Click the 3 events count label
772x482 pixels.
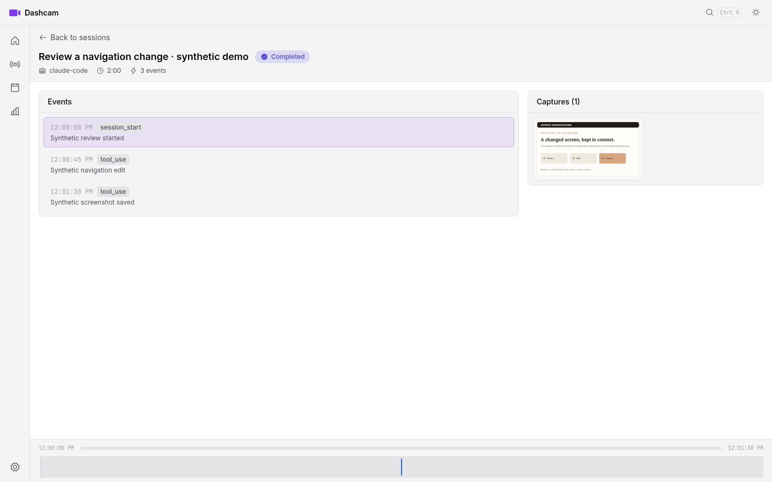pos(153,71)
